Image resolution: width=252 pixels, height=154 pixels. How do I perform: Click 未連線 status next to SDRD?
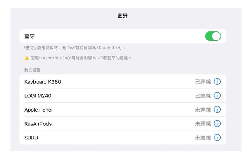(203, 138)
